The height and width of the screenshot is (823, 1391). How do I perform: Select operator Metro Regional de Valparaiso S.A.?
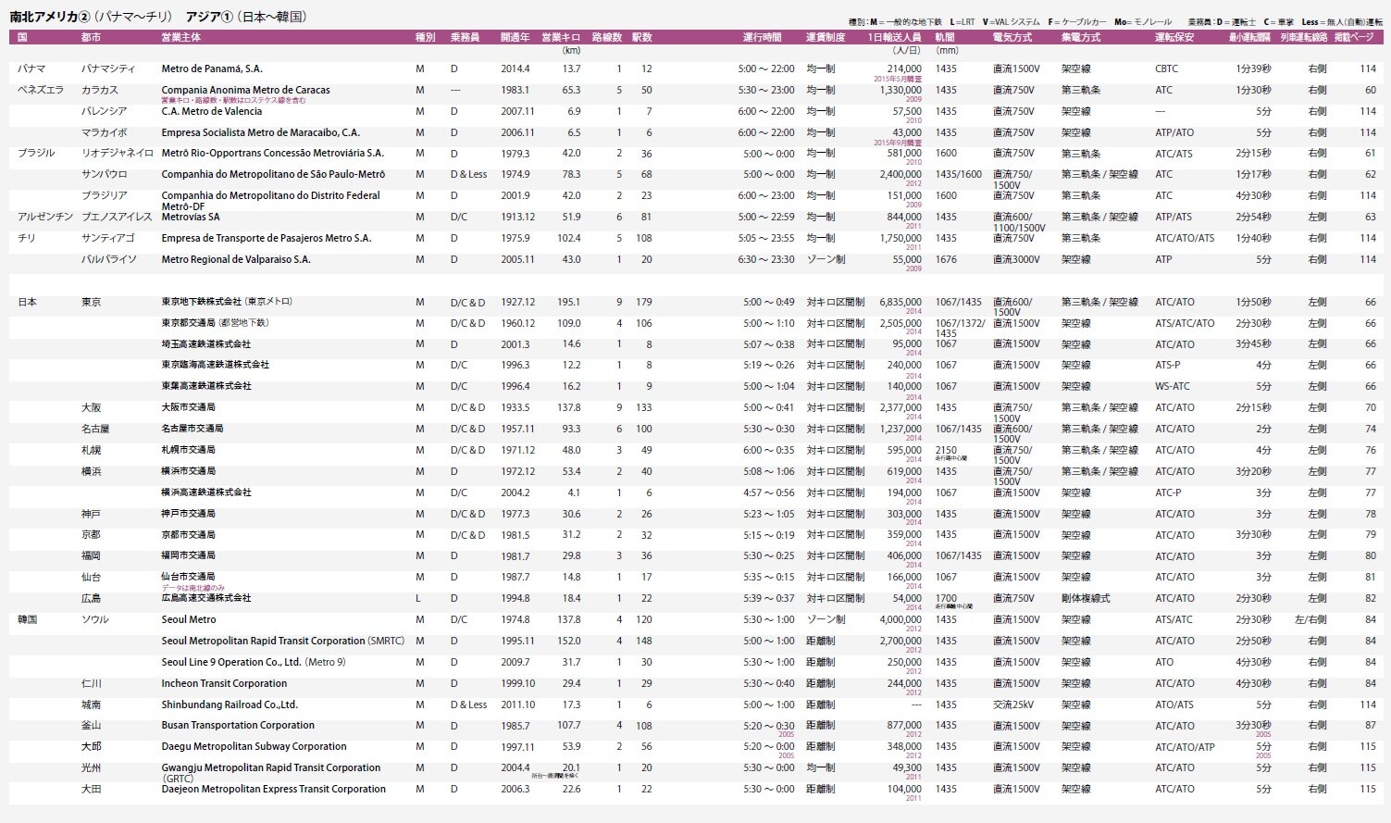236,260
